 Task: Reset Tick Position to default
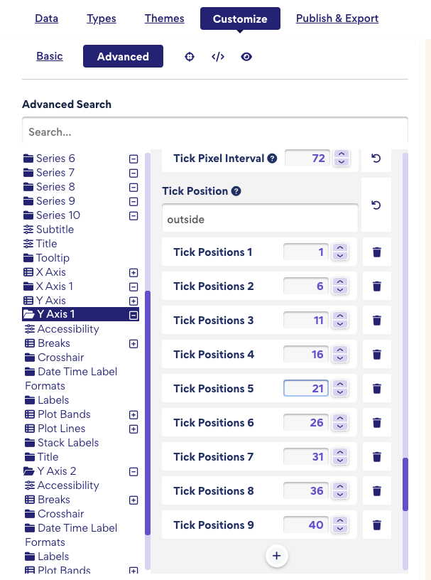(x=376, y=205)
